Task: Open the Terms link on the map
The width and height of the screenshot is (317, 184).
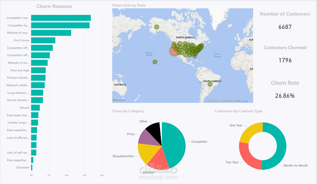Action: [x=245, y=101]
